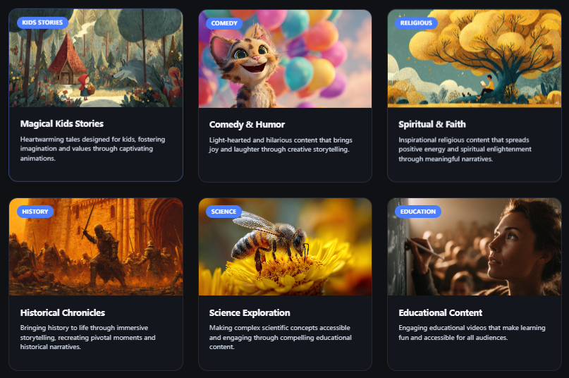Viewport: 569px width, 378px height.
Task: Click the KIDS STORIES category badge
Action: [x=42, y=23]
